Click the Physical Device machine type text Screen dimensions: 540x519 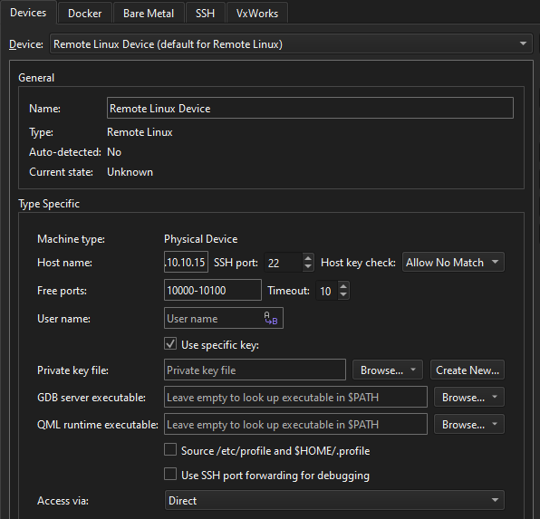click(201, 239)
